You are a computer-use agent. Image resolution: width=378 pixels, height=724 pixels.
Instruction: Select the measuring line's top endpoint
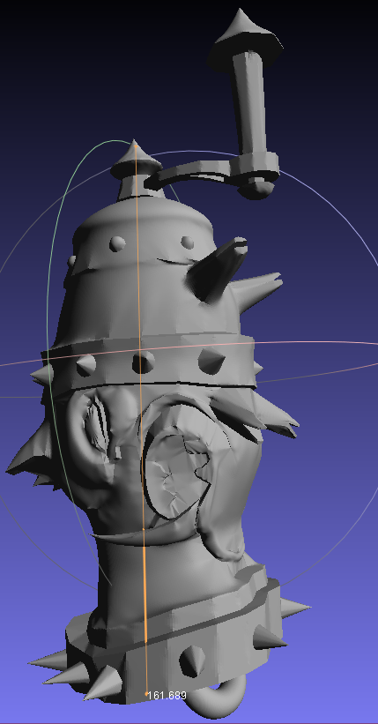[x=136, y=146]
